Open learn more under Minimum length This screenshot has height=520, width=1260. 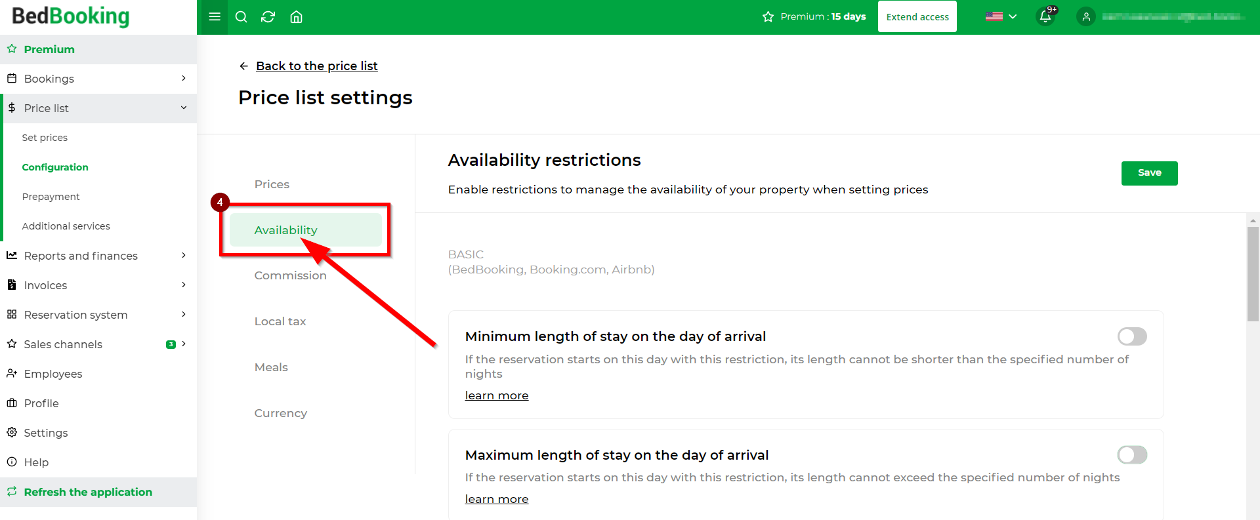coord(497,395)
